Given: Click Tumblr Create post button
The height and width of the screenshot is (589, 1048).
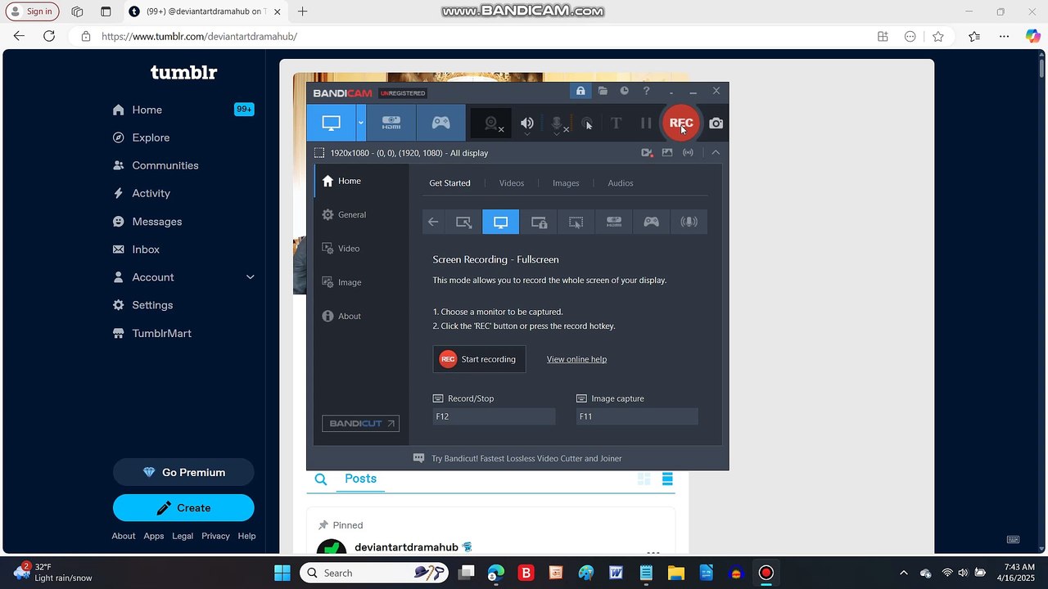Looking at the screenshot, I should pyautogui.click(x=183, y=508).
